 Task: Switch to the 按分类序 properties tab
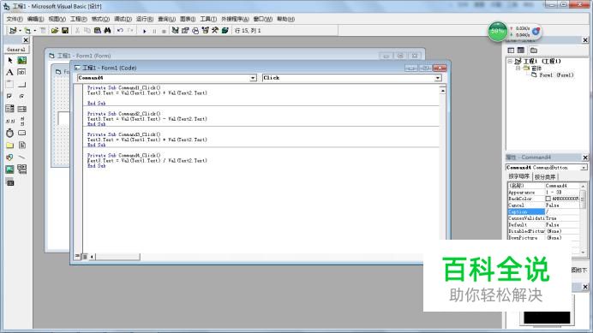(545, 177)
